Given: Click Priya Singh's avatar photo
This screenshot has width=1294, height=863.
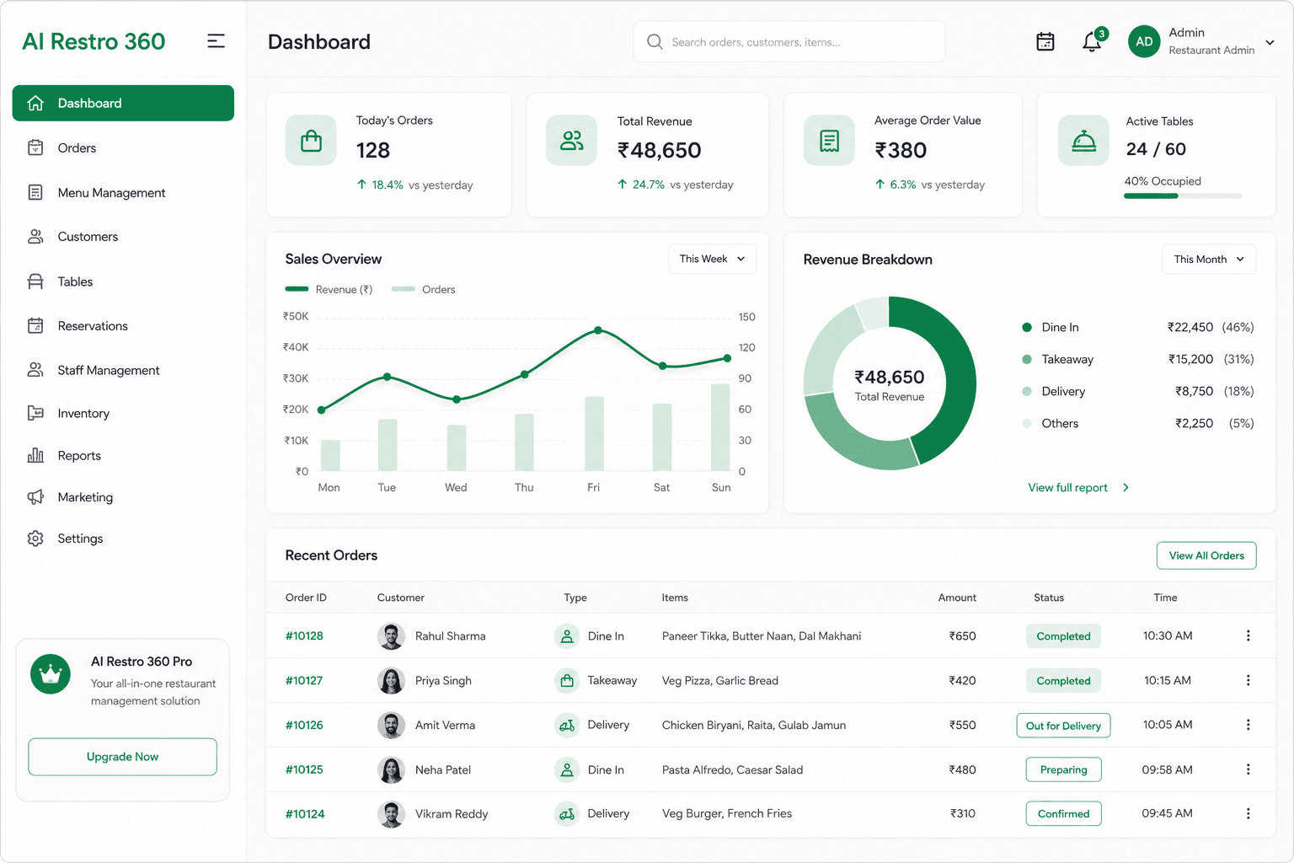Looking at the screenshot, I should pos(391,681).
